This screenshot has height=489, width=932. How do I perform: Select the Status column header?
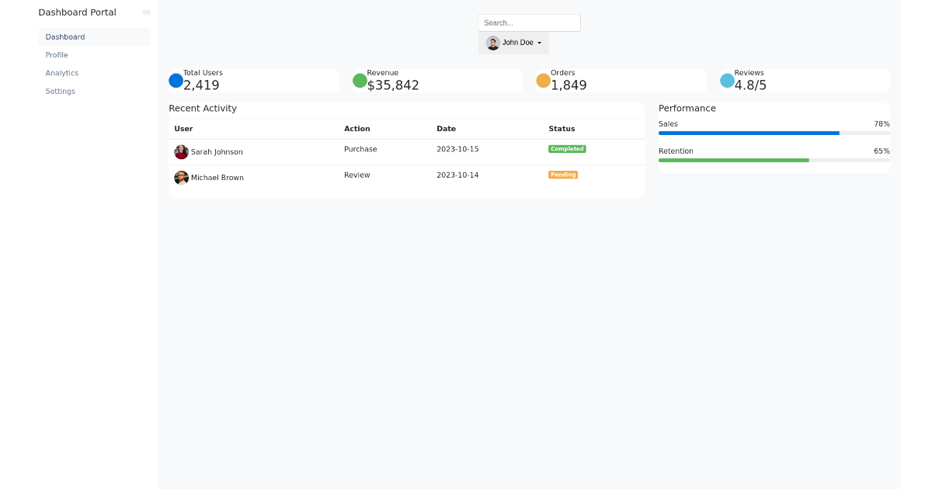click(x=561, y=129)
